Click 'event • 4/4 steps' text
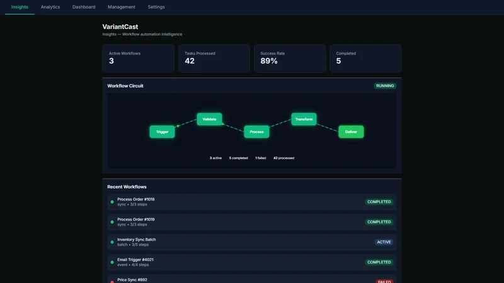The image size is (504, 283). 133,265
